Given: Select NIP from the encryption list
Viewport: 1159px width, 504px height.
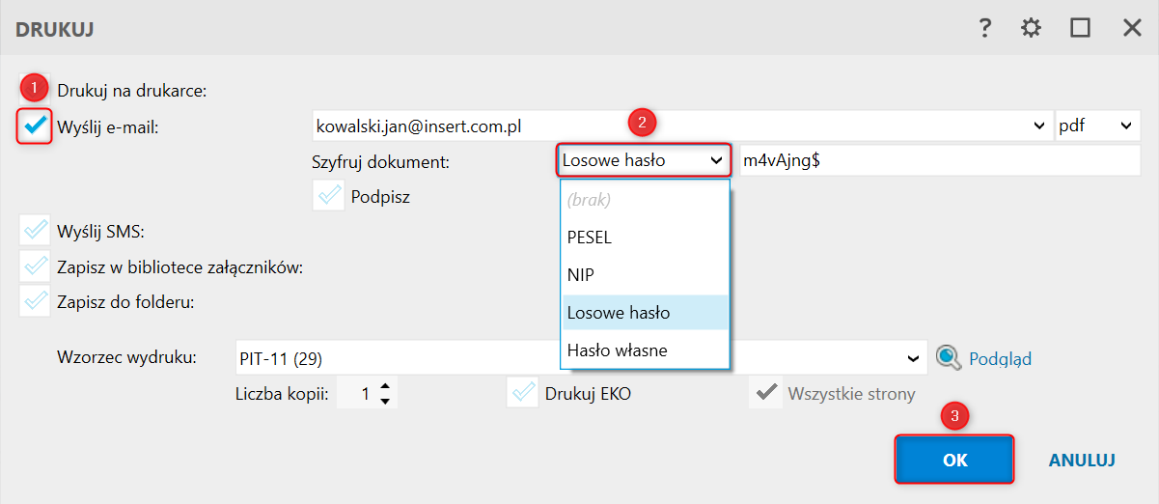Looking at the screenshot, I should pyautogui.click(x=581, y=275).
